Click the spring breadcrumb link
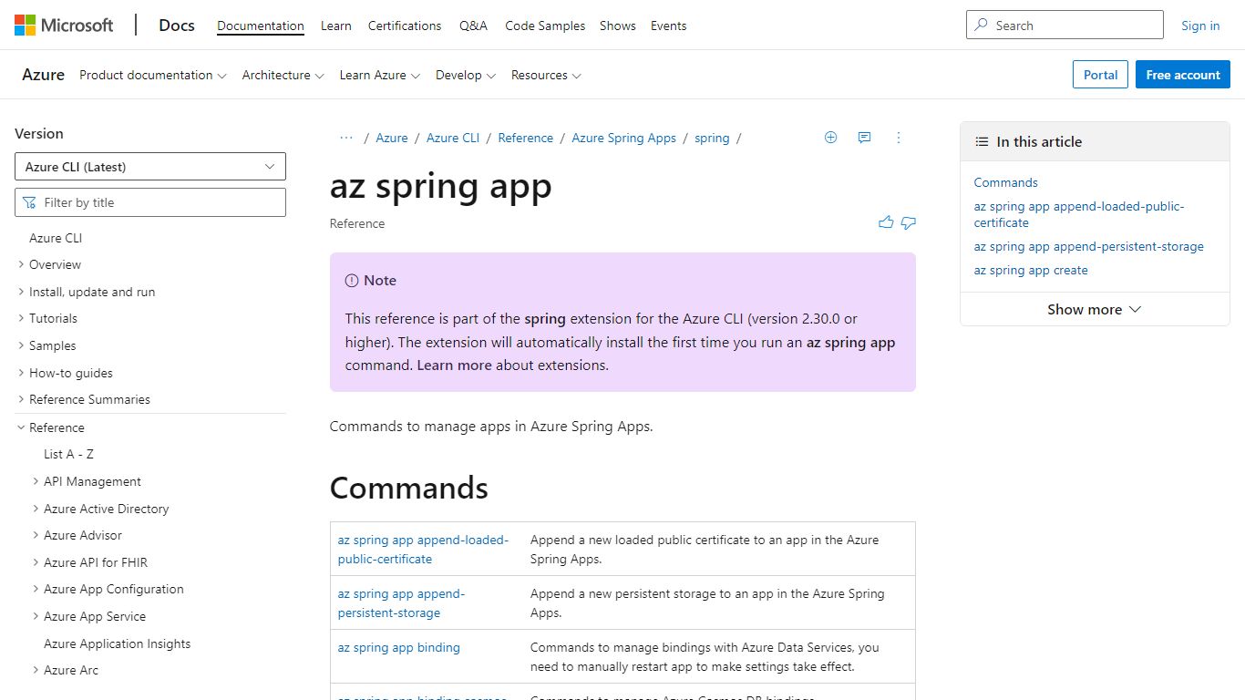The width and height of the screenshot is (1245, 700). [x=712, y=138]
